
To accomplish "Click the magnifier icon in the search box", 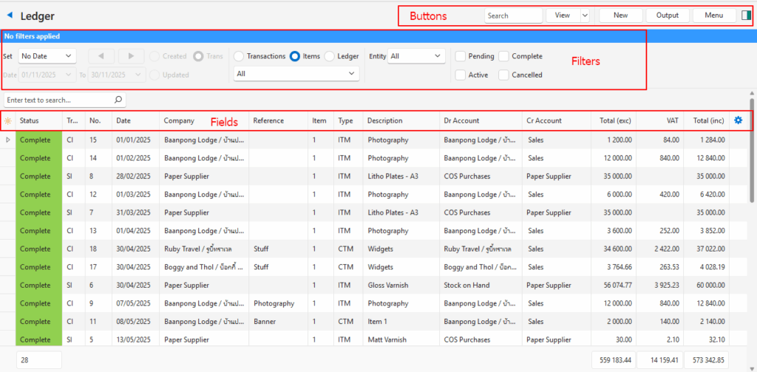I will 118,100.
